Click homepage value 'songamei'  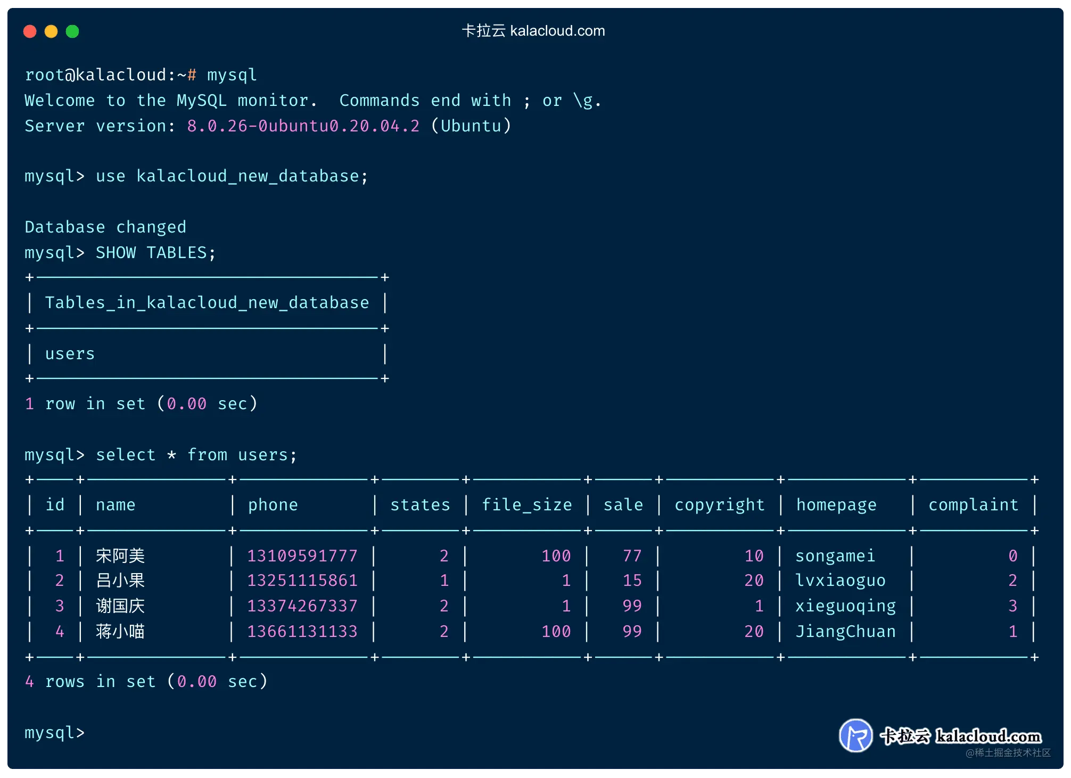point(835,556)
